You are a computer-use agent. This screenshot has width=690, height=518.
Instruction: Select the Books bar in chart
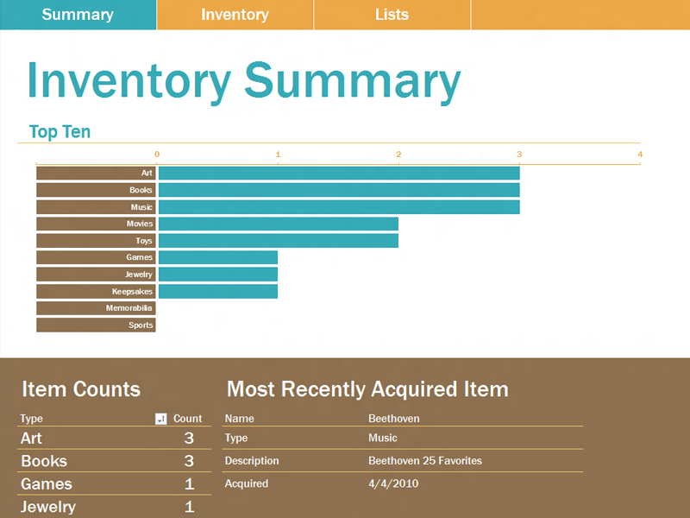point(339,190)
